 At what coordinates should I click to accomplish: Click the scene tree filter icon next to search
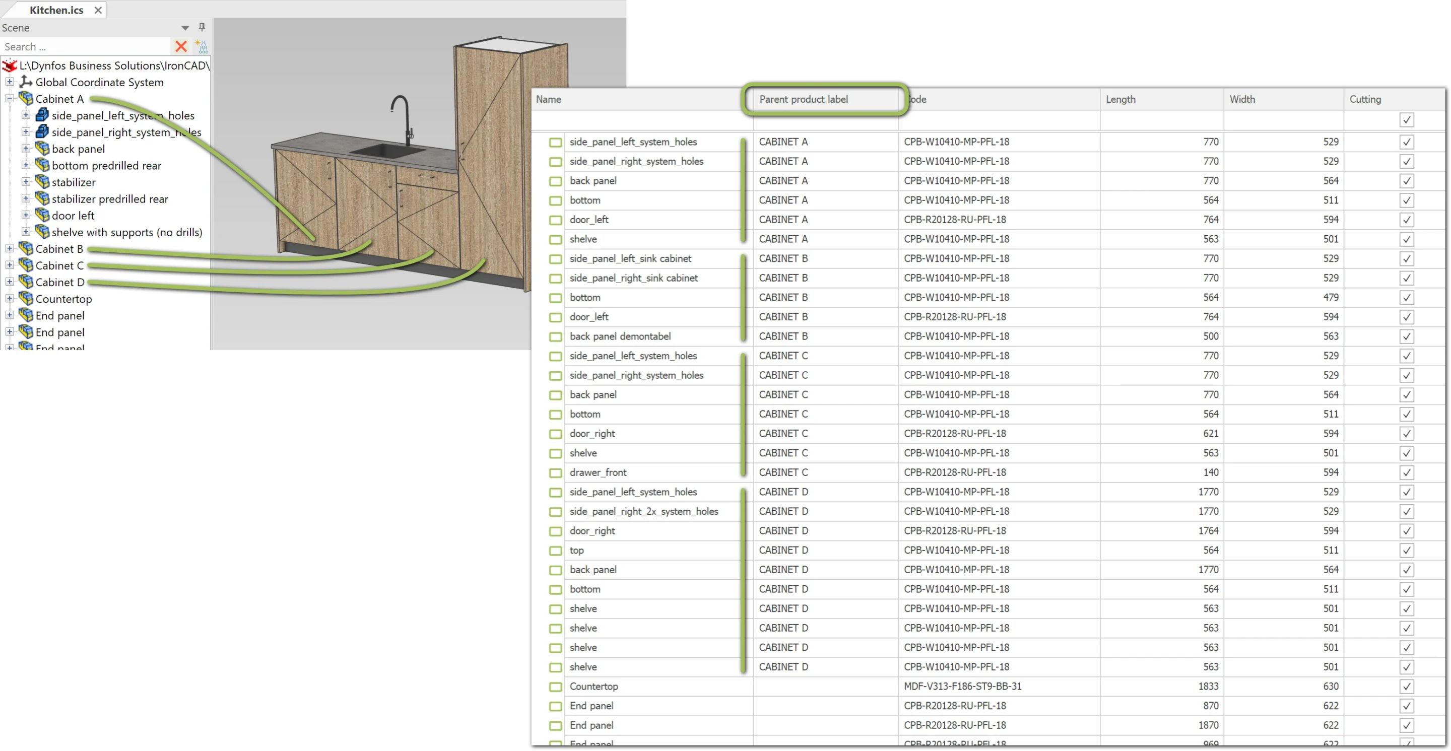202,47
